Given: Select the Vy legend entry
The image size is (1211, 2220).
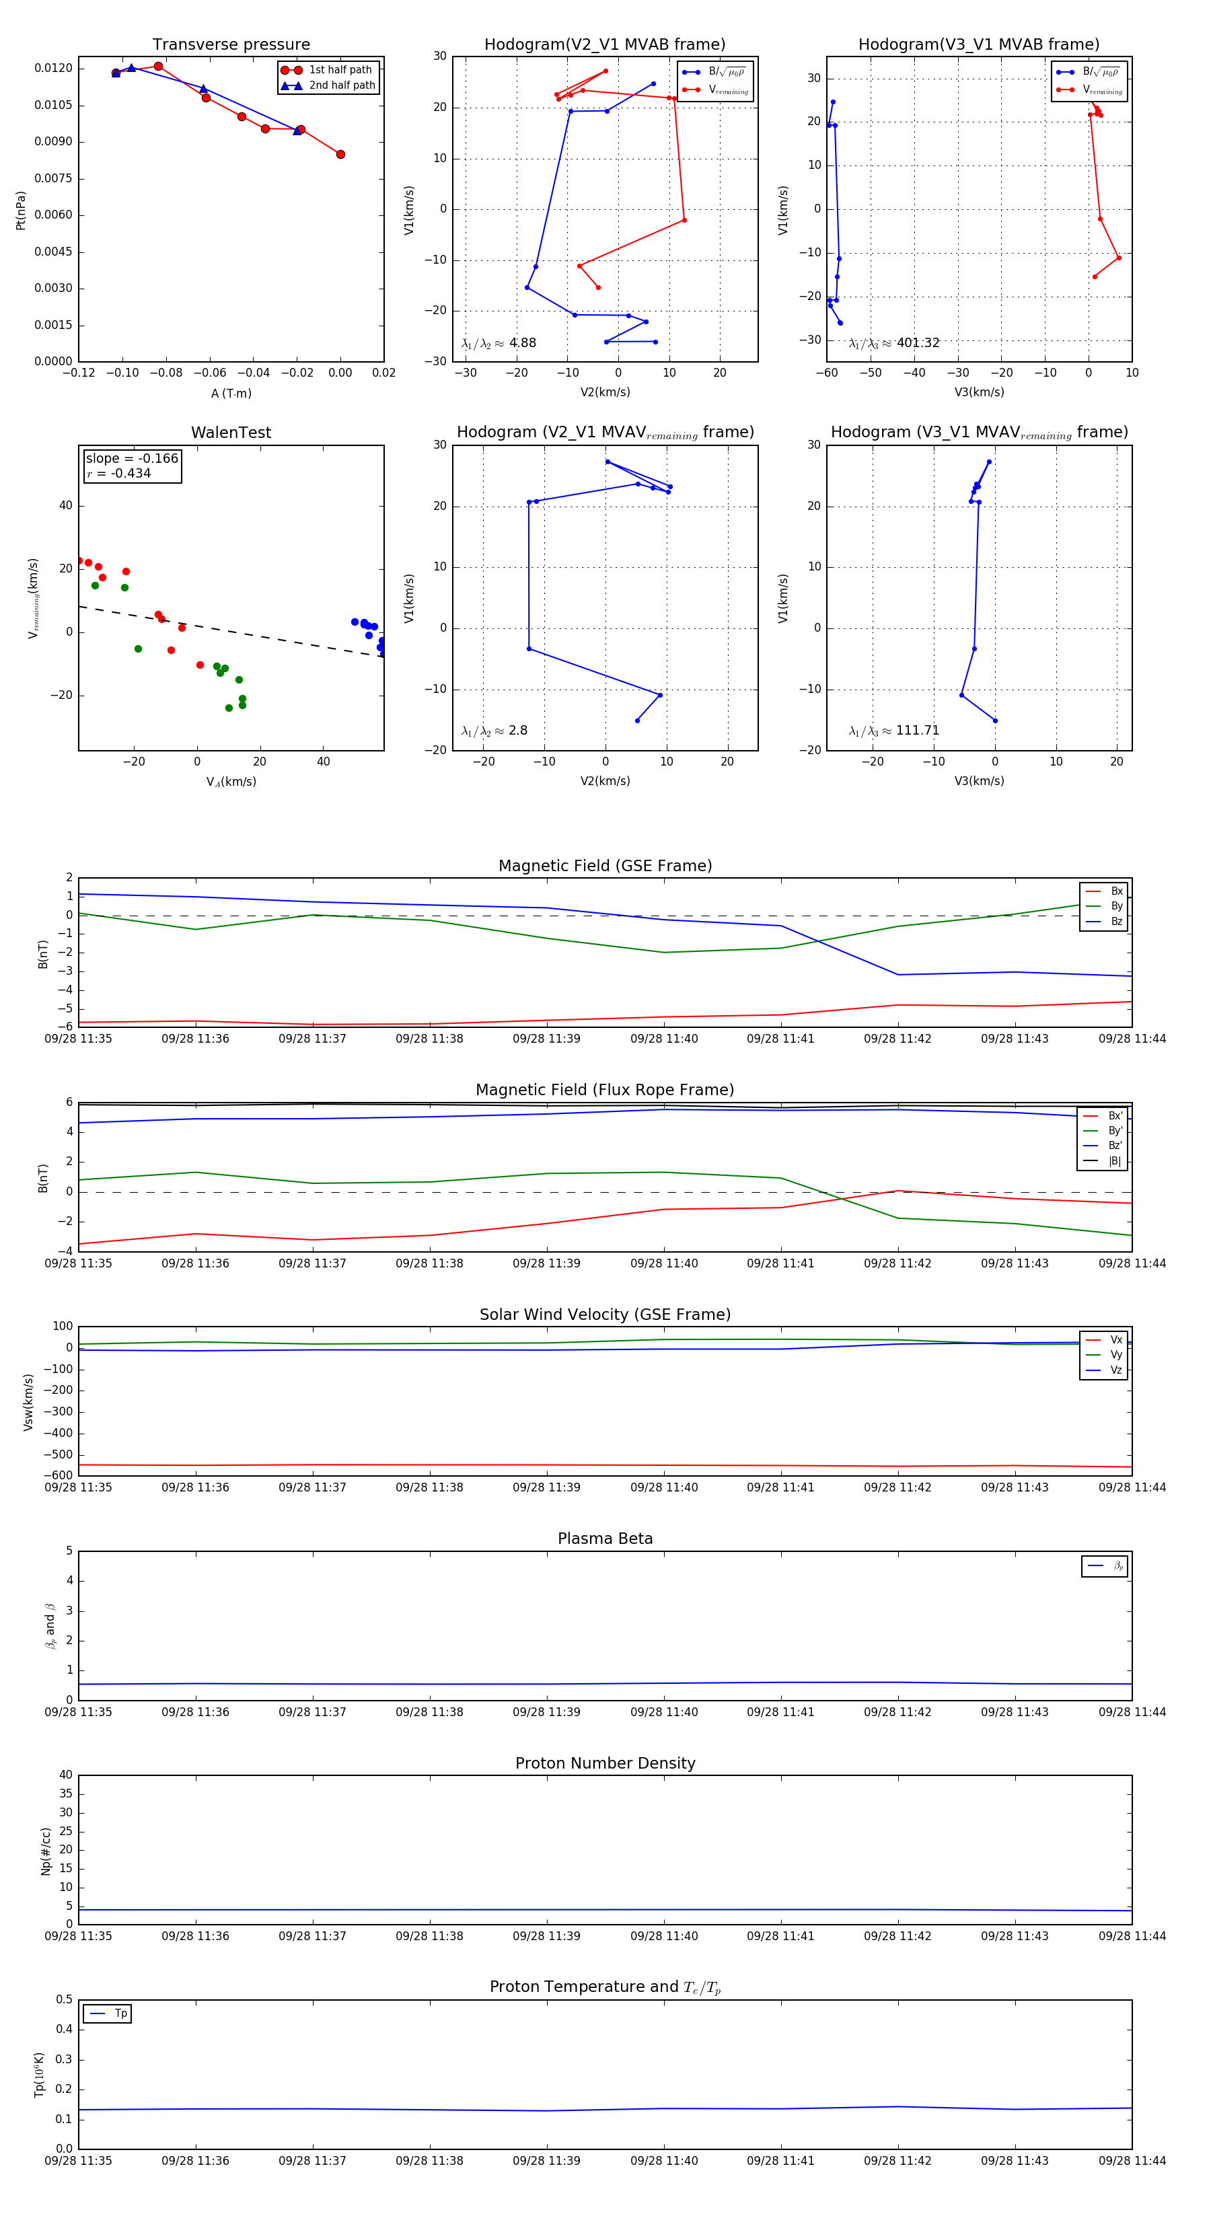Looking at the screenshot, I should pos(1104,1355).
